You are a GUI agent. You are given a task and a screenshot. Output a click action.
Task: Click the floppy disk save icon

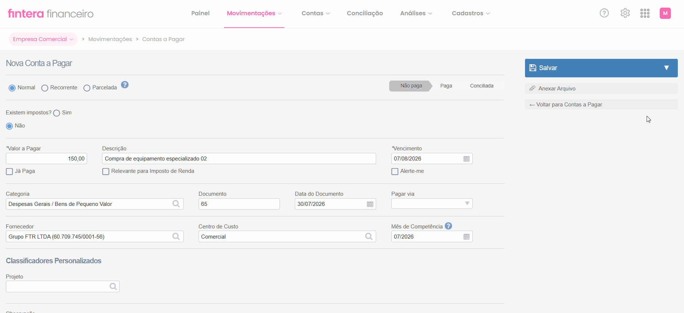[x=533, y=68]
